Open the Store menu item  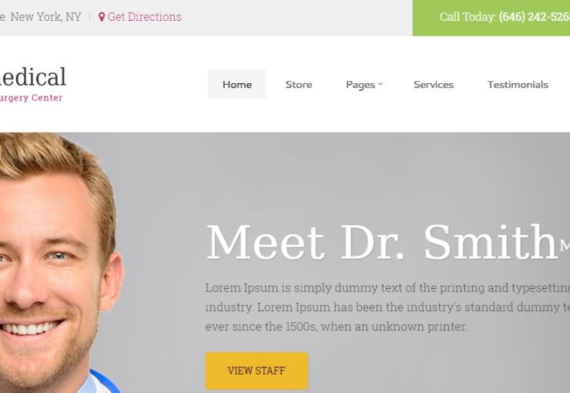coord(298,84)
